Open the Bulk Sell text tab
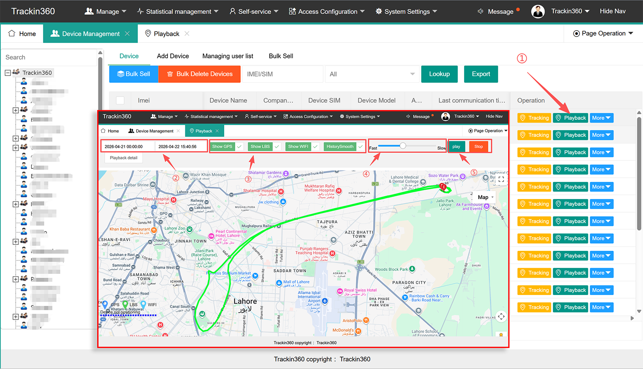643x369 pixels. pos(281,56)
